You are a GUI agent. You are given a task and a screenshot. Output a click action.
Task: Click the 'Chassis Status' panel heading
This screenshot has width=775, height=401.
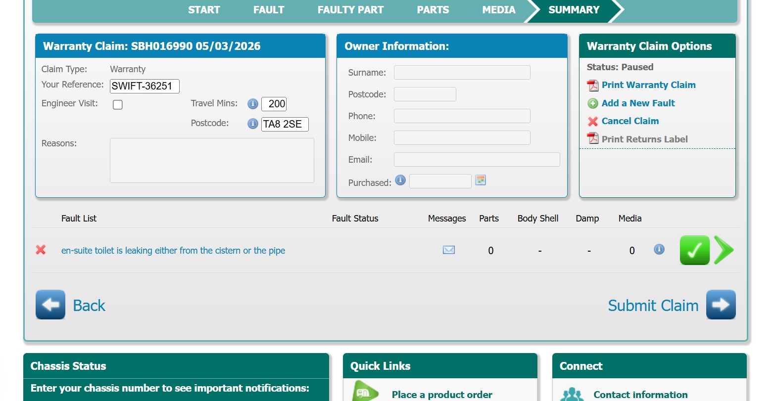coord(68,366)
